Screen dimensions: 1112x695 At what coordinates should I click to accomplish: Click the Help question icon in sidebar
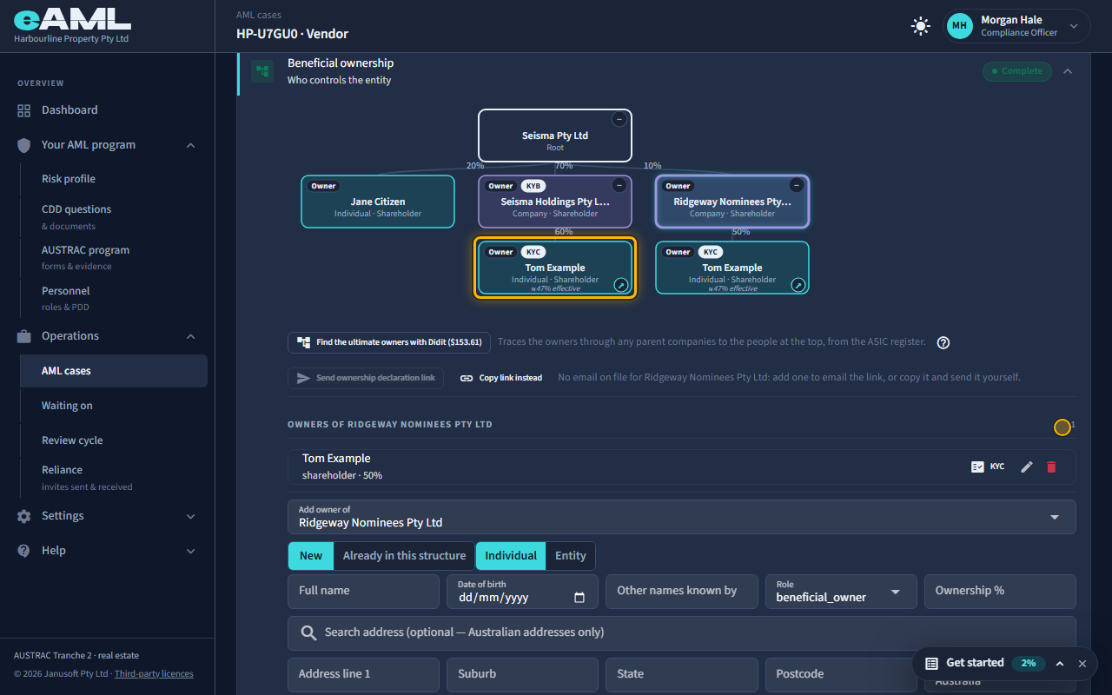pyautogui.click(x=24, y=551)
